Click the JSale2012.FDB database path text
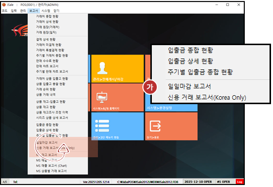273x187 pixels. 148,182
